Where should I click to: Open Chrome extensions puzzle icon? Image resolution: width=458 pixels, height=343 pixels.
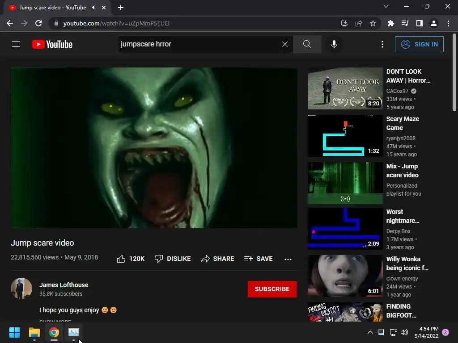coord(391,23)
